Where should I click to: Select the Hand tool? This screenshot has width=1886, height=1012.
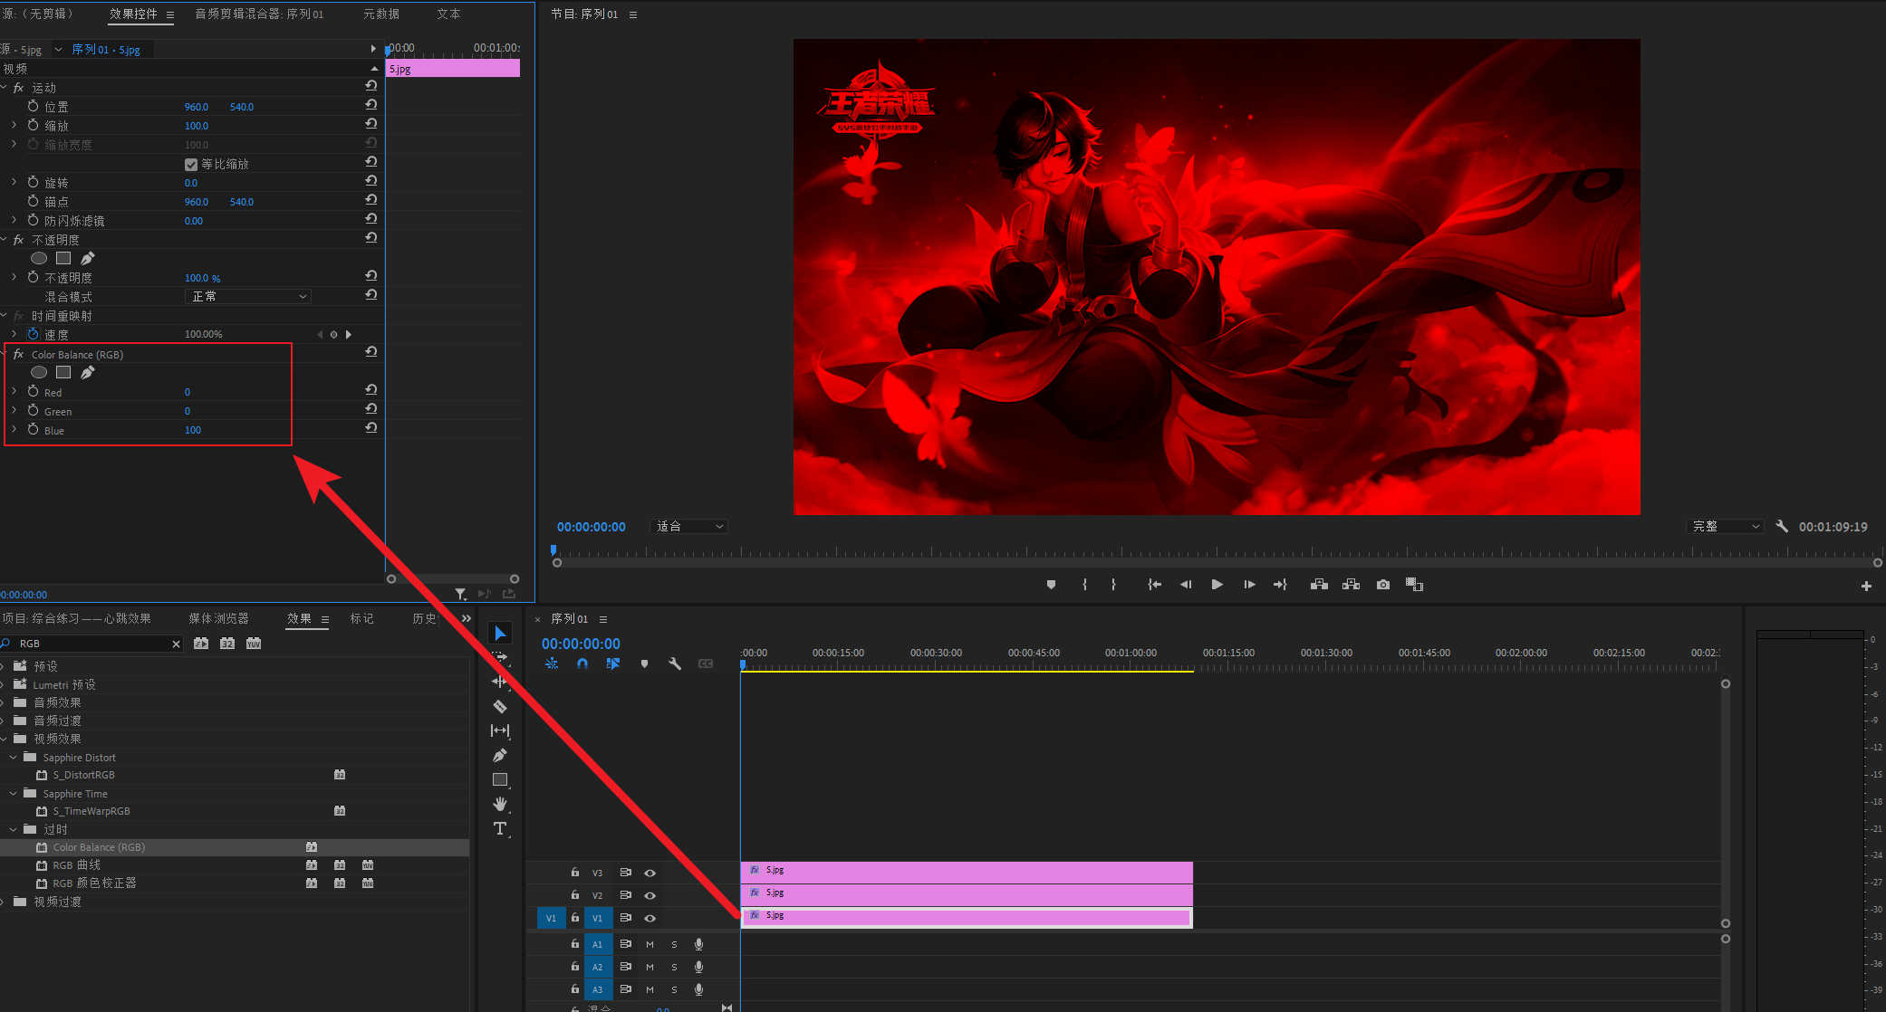(499, 804)
